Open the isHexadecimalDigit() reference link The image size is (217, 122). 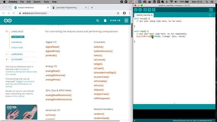click(105, 73)
